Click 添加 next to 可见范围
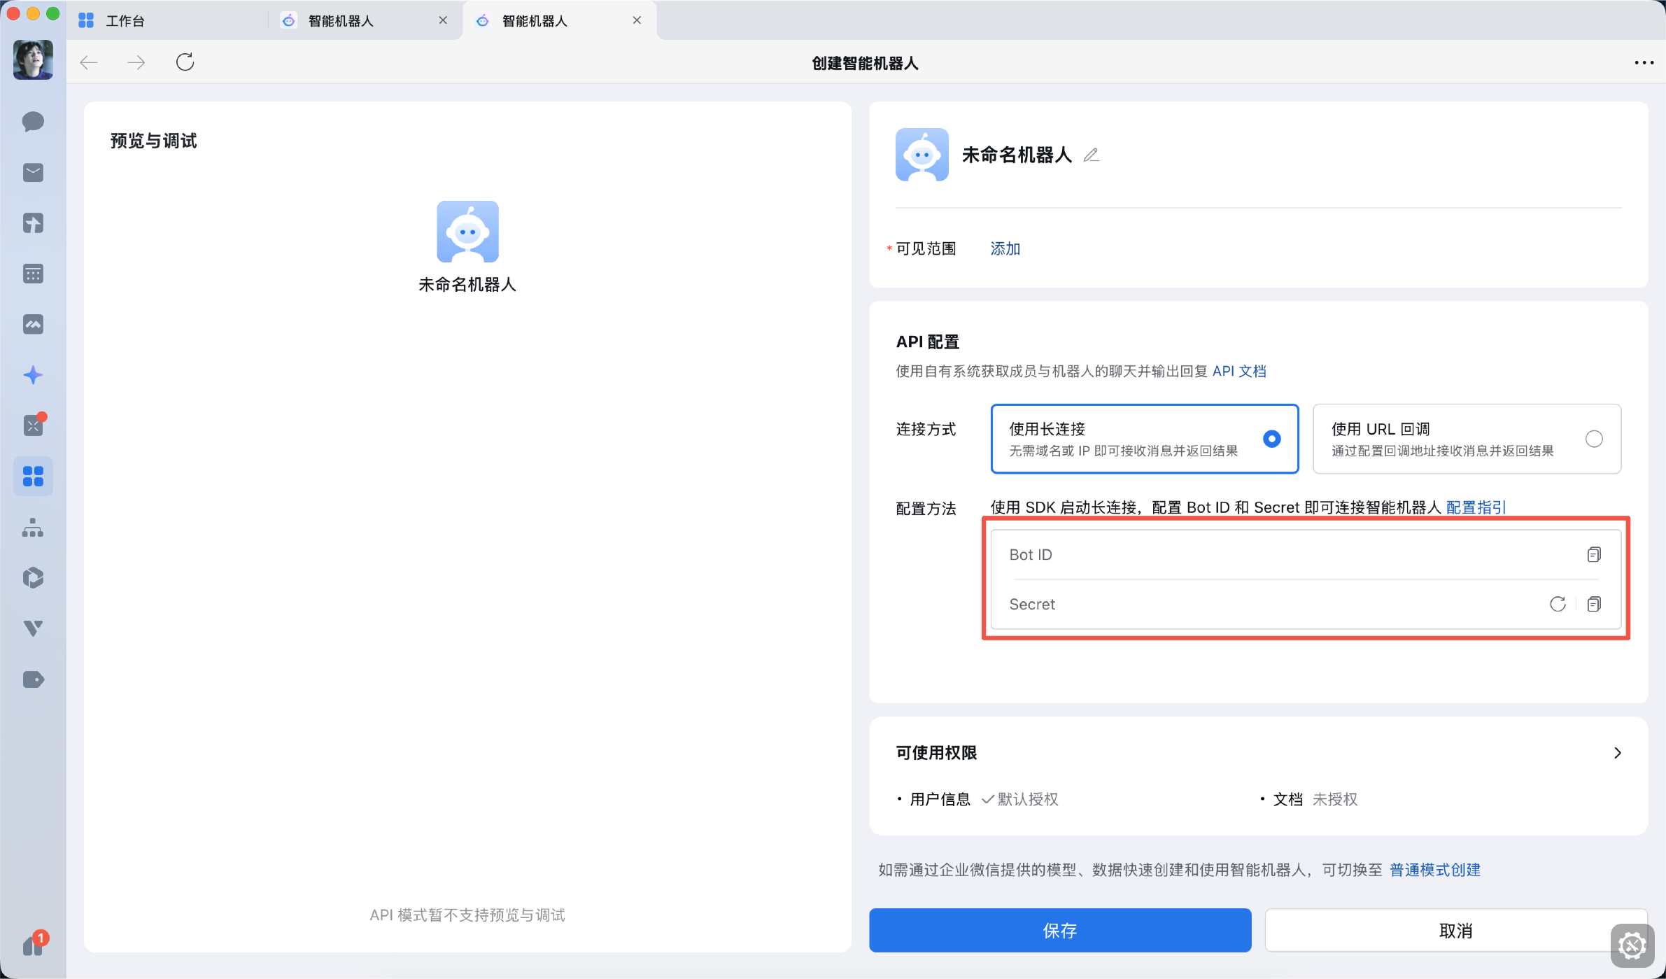The width and height of the screenshot is (1666, 979). click(x=1005, y=248)
